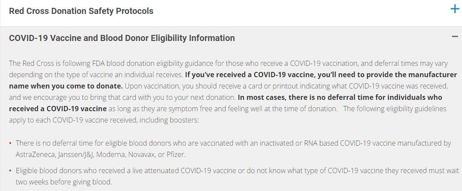Collapse section using the minus icon

[455, 37]
